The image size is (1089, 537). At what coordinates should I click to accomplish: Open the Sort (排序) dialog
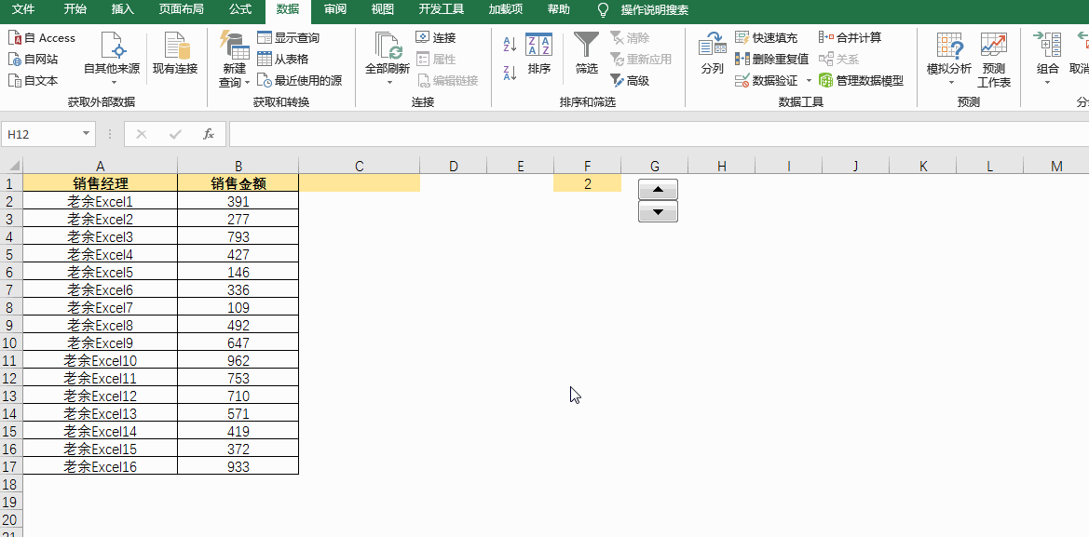539,53
